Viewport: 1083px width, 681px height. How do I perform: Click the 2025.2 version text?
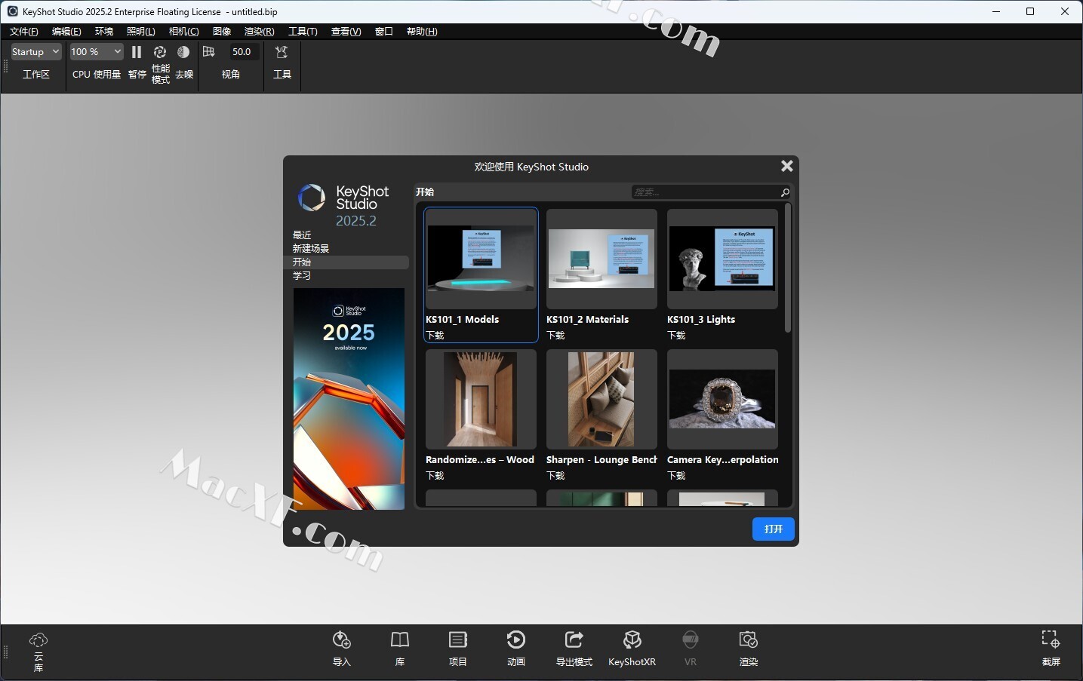[356, 221]
